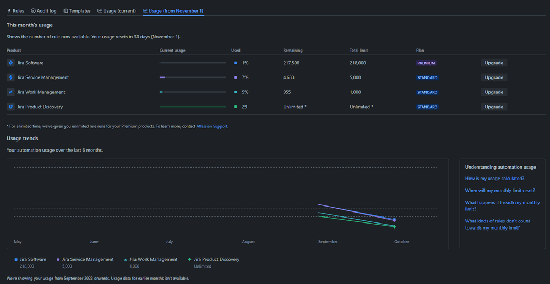Click the blue square beside 1% used
The image size is (550, 284).
tap(236, 63)
